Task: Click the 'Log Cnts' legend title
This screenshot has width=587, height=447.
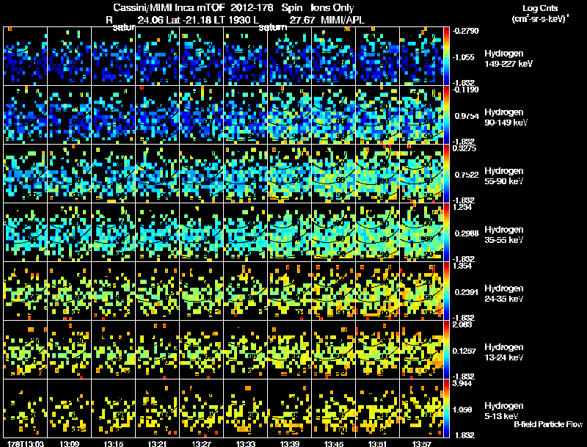Action: pos(540,8)
